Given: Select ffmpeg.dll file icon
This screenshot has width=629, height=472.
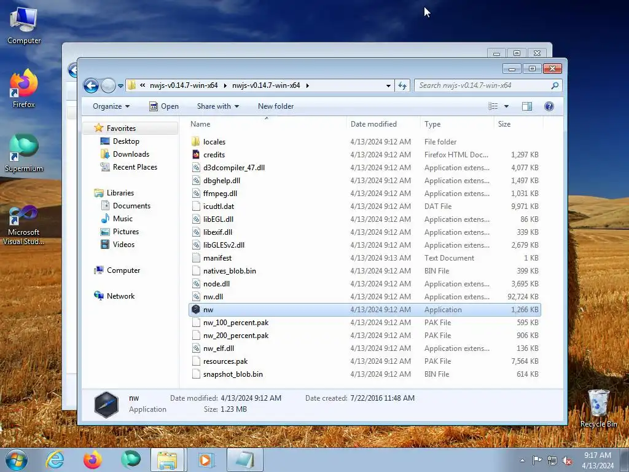Looking at the screenshot, I should coord(196,194).
